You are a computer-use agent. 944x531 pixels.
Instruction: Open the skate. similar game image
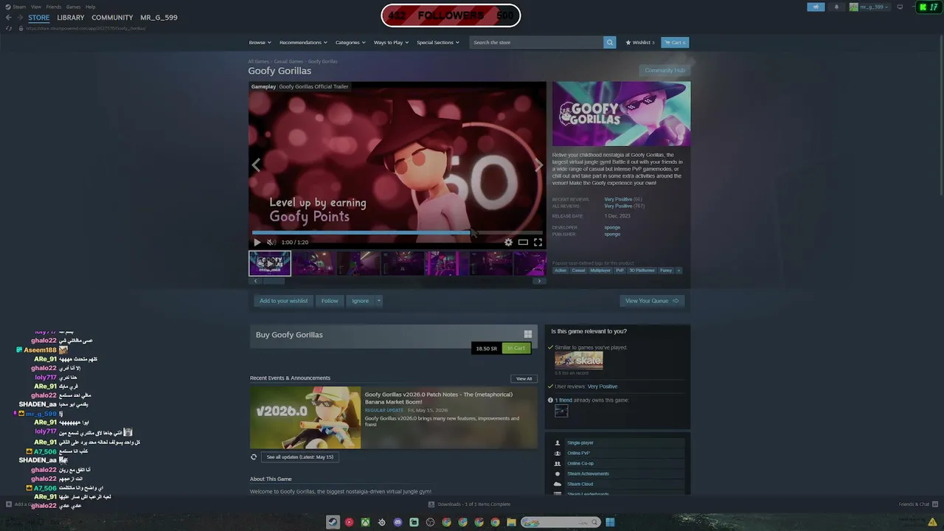pyautogui.click(x=579, y=360)
